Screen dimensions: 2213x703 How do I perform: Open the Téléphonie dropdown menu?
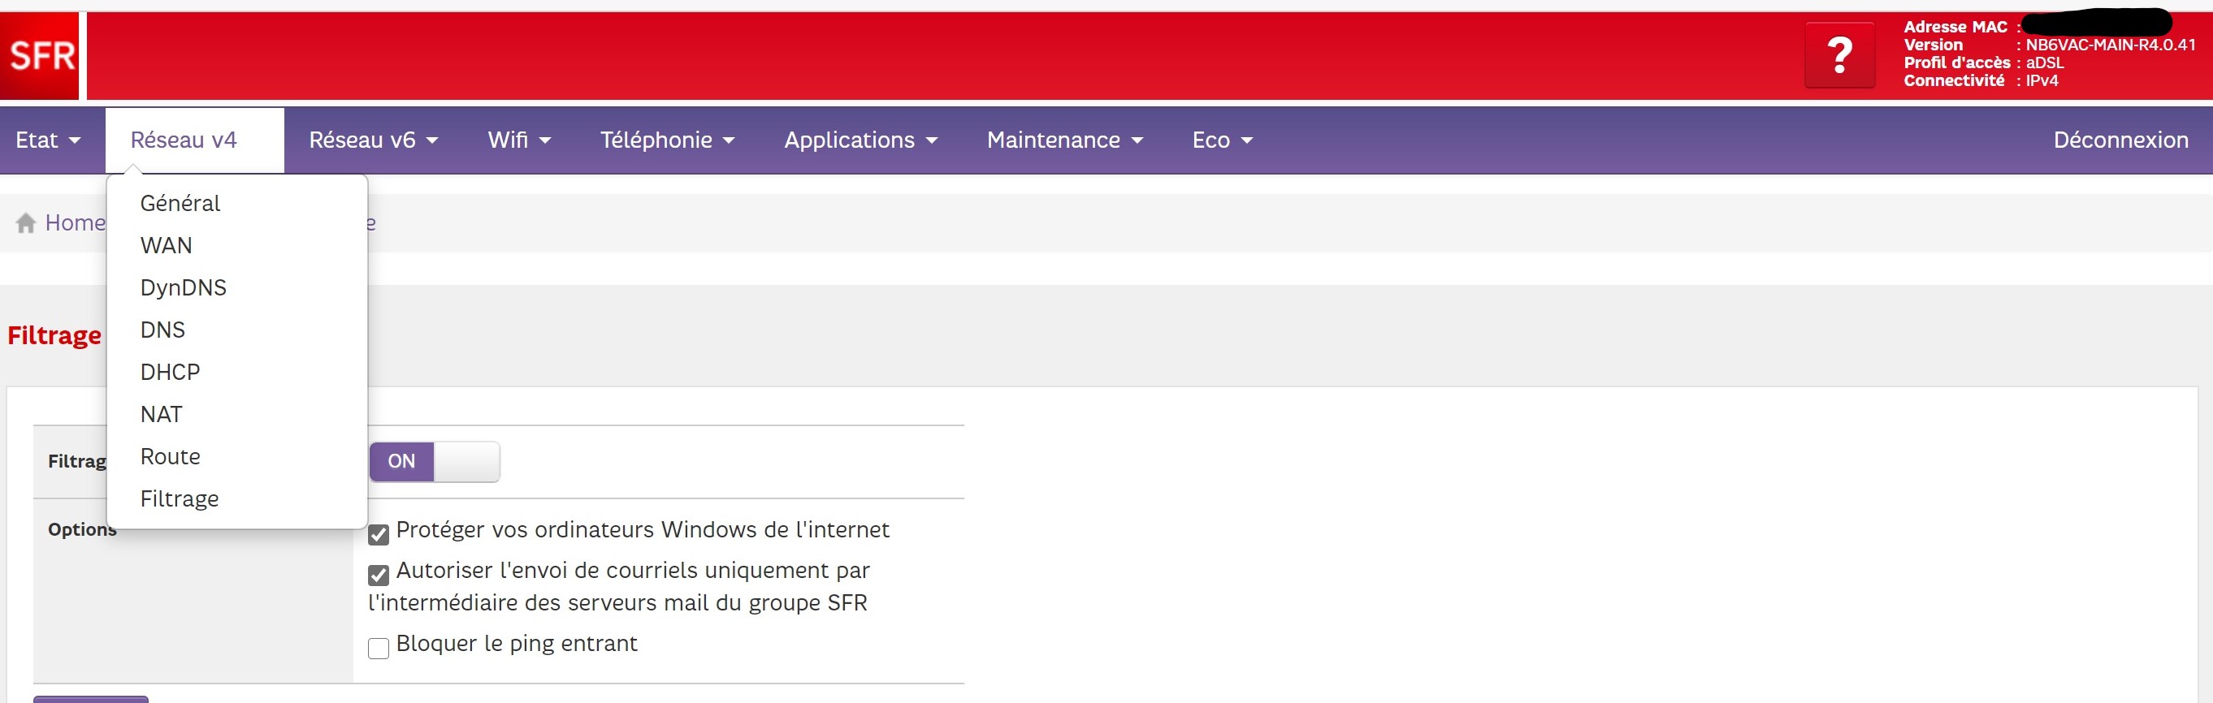667,140
